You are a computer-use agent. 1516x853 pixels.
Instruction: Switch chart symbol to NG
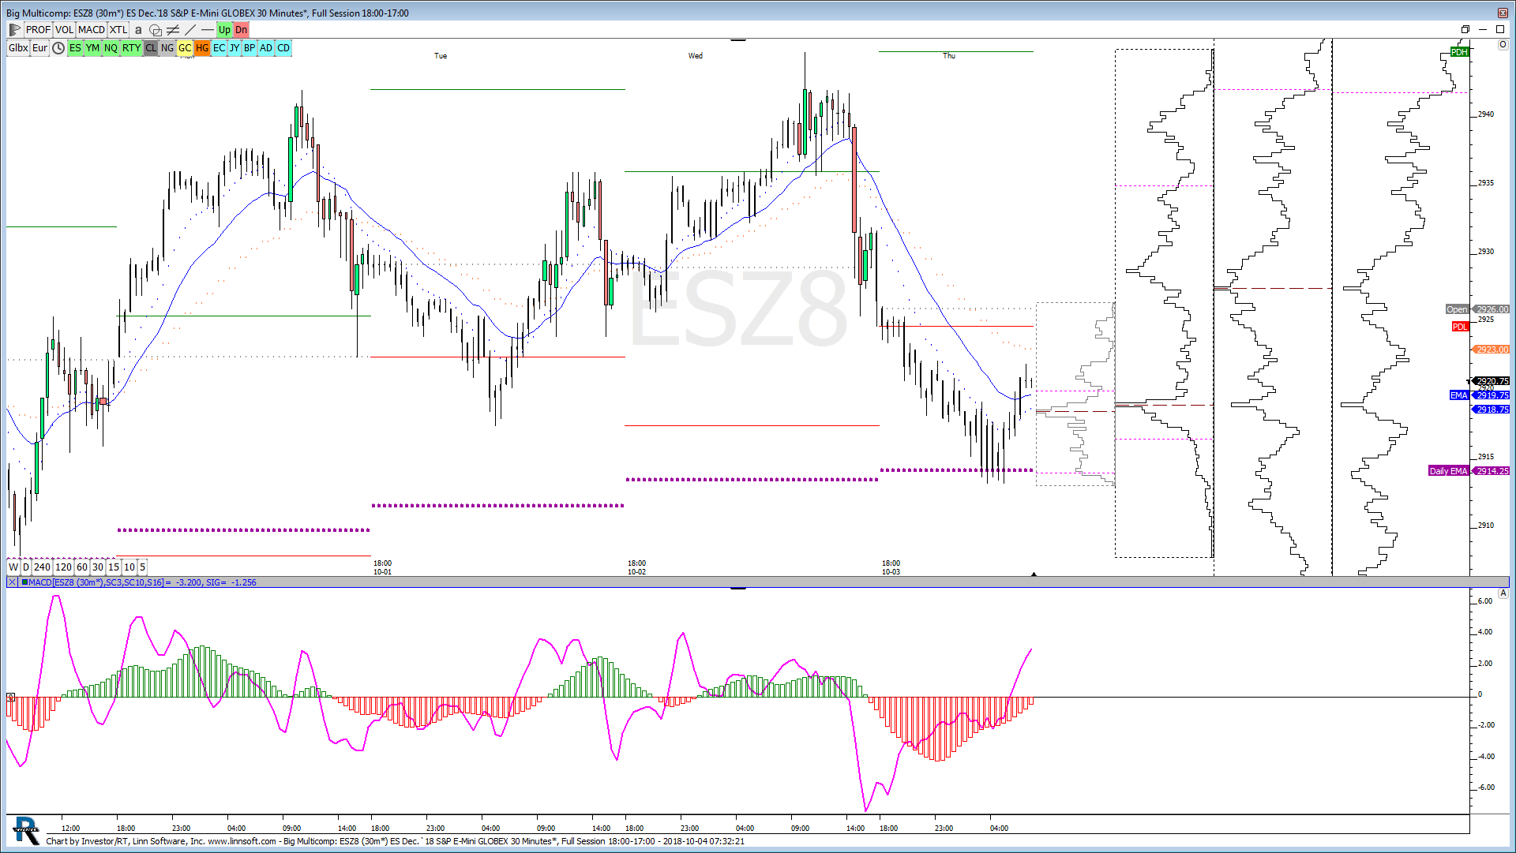point(167,48)
